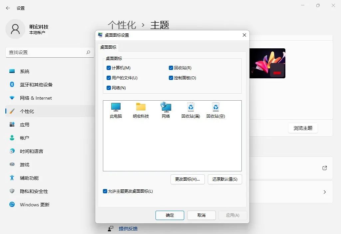Screen dimensions: 341x234
Task: Select the 明宏科技 user folder icon
Action: click(x=141, y=110)
